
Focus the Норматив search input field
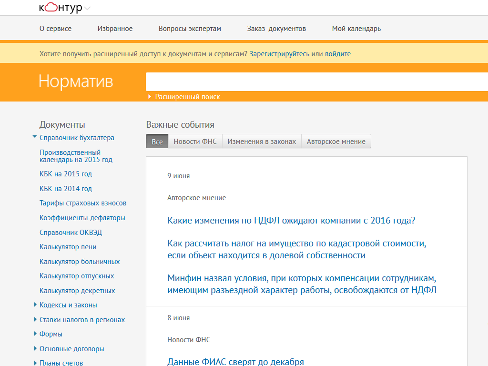[x=317, y=81]
